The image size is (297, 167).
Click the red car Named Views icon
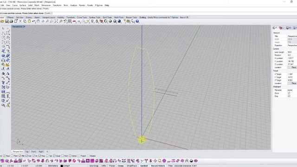pos(74,21)
